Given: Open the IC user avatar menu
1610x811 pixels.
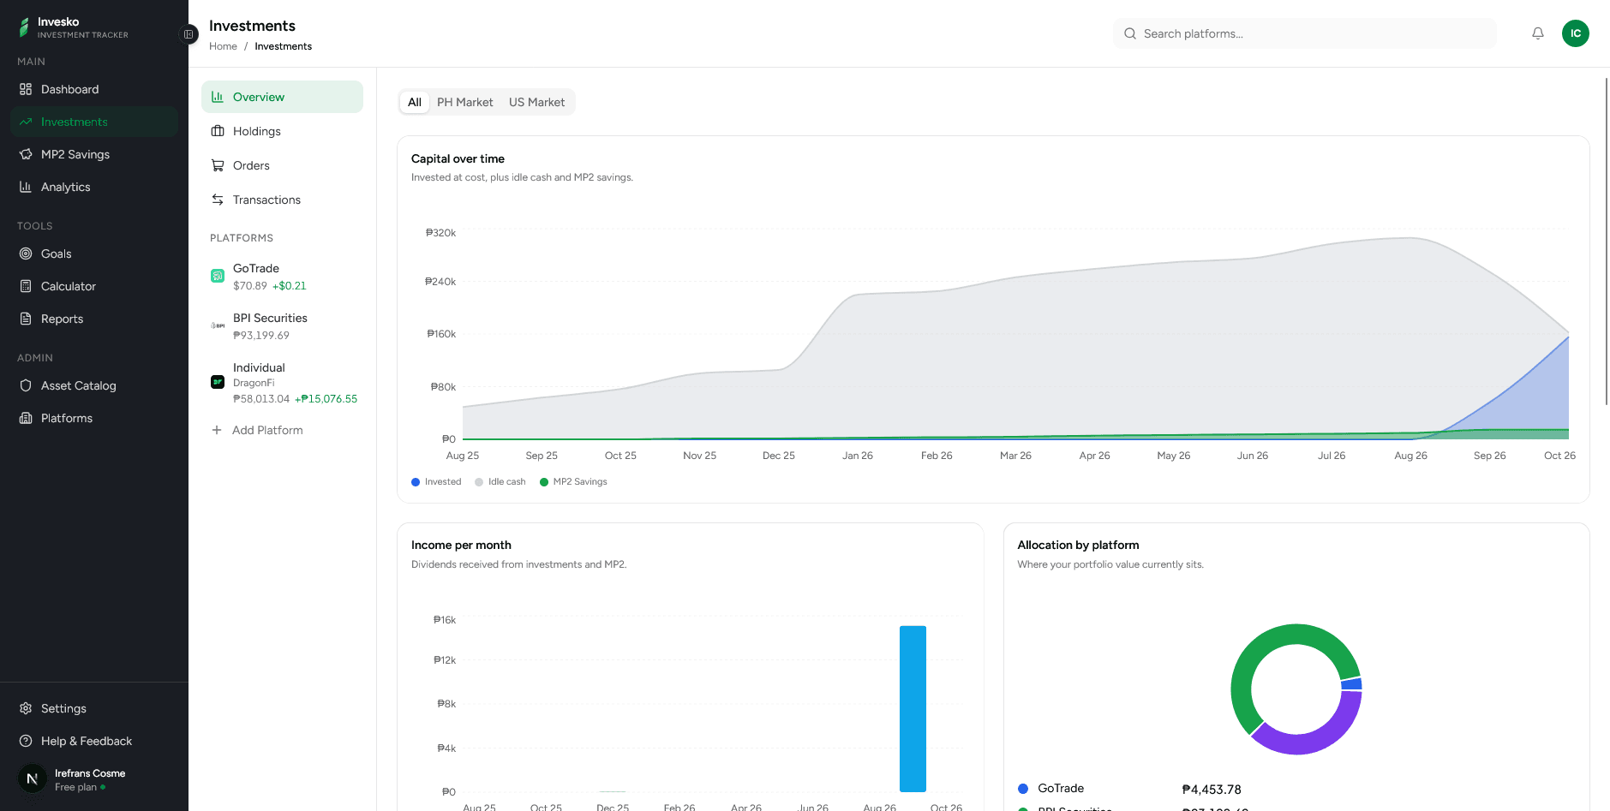Looking at the screenshot, I should tap(1576, 33).
